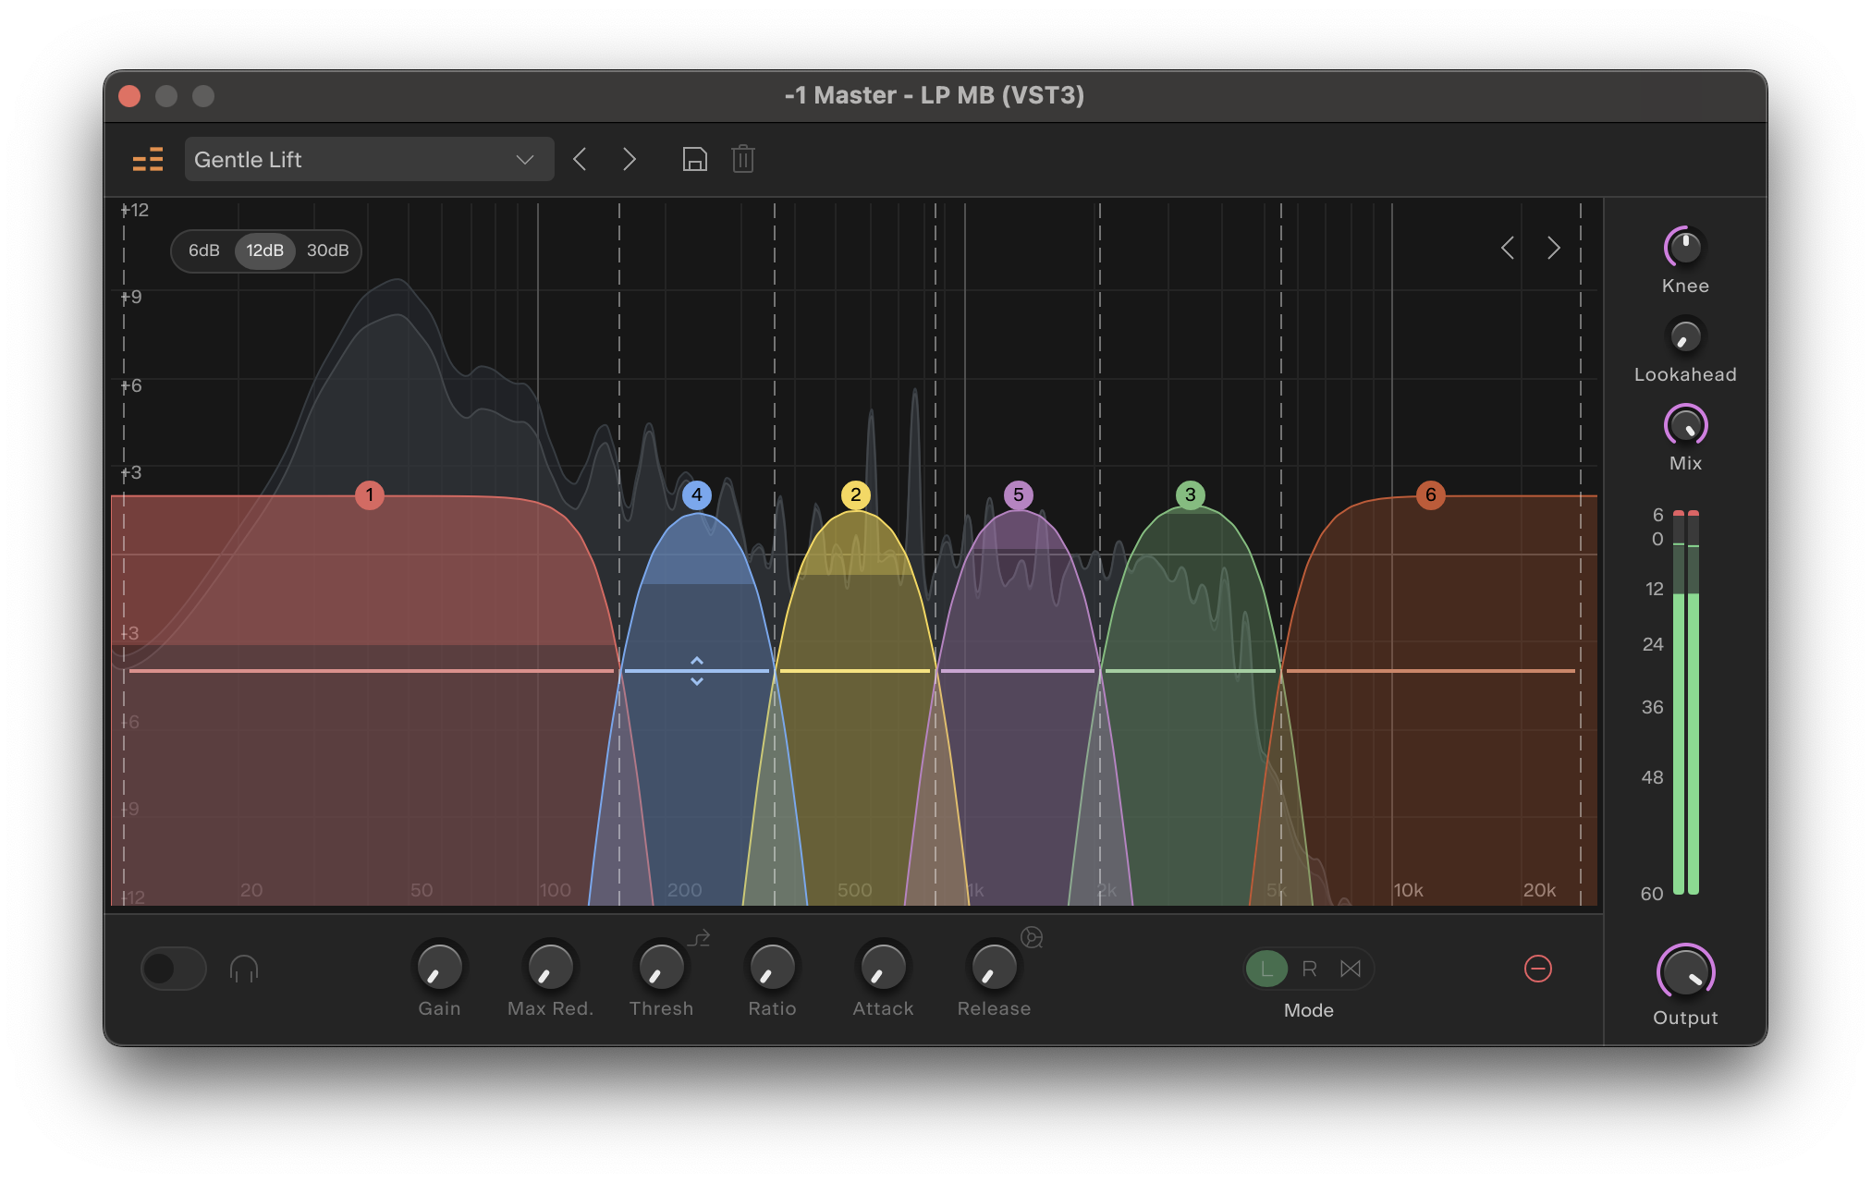Click the green band 3 threshold line
1871x1183 pixels.
pyautogui.click(x=1191, y=671)
